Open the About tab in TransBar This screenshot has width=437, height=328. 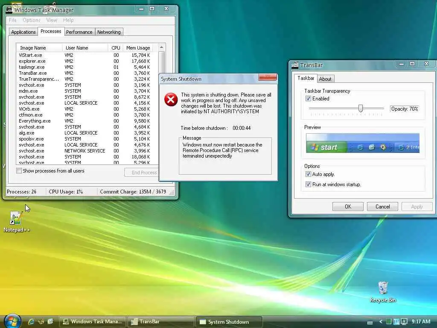[325, 79]
